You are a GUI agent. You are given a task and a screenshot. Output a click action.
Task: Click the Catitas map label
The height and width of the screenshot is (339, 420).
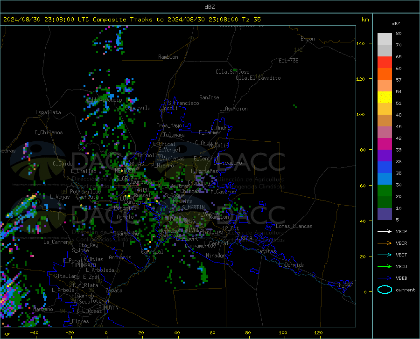(266, 251)
